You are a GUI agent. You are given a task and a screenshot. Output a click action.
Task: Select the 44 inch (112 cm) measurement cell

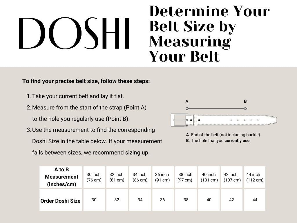255,177
